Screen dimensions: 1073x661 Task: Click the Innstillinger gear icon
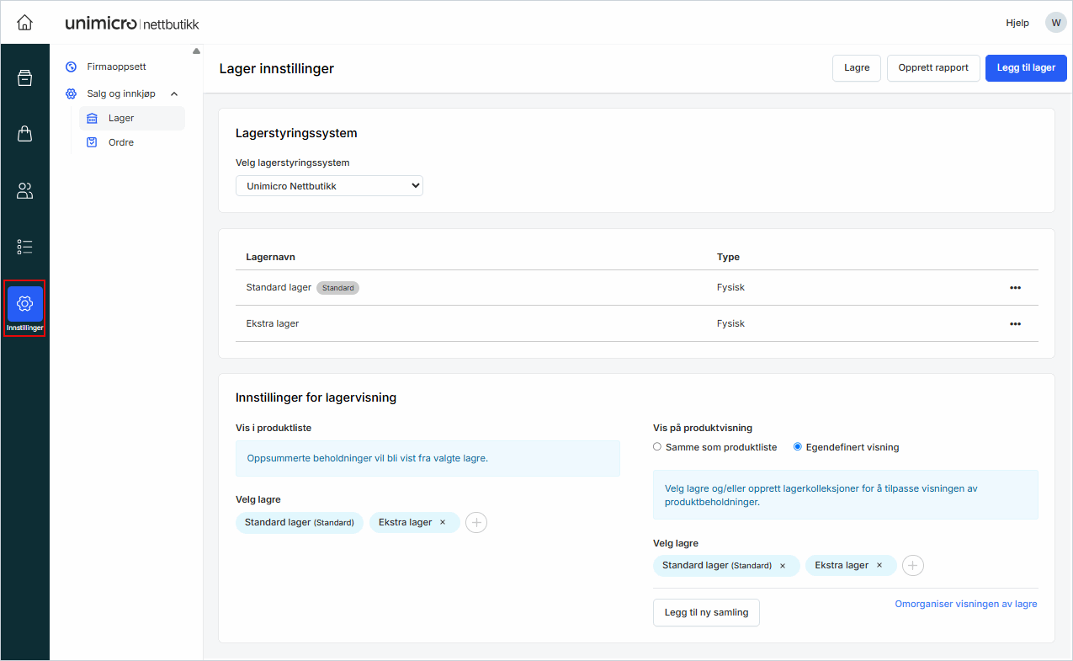point(25,304)
